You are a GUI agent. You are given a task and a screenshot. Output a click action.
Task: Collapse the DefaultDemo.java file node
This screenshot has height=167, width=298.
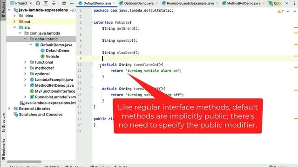(x=31, y=45)
